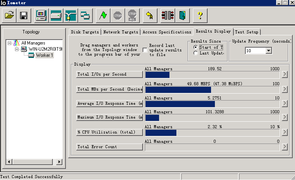Click Total Error Count button
Viewport: 295px width, 180px height.
coord(109,147)
